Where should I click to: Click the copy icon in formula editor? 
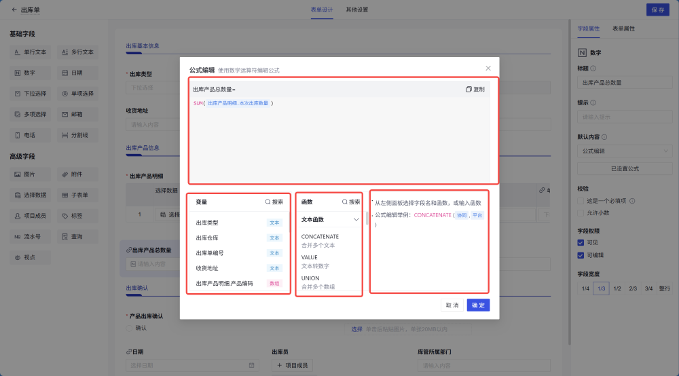(469, 90)
